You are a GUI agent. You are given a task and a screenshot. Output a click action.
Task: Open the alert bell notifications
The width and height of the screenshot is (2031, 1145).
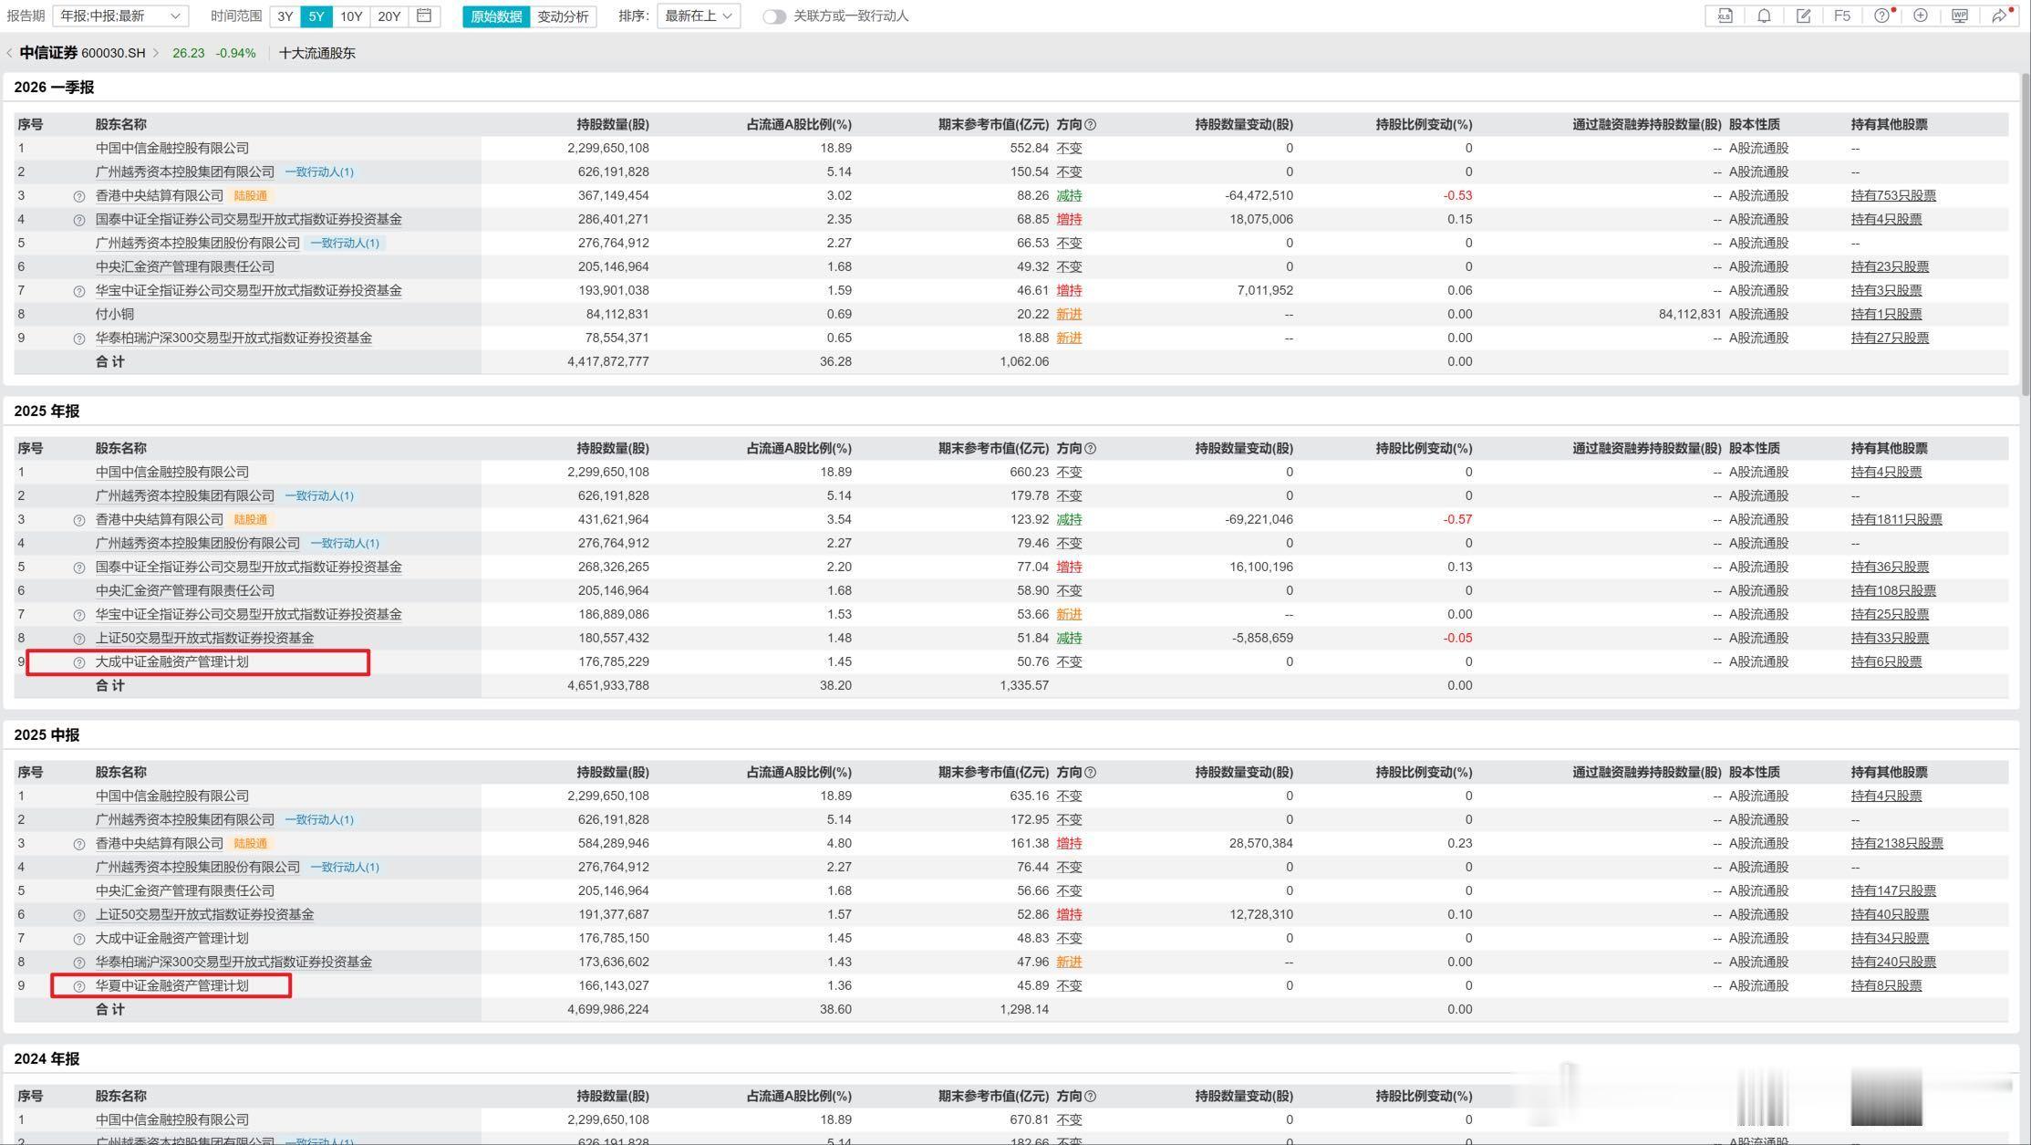[x=1764, y=16]
